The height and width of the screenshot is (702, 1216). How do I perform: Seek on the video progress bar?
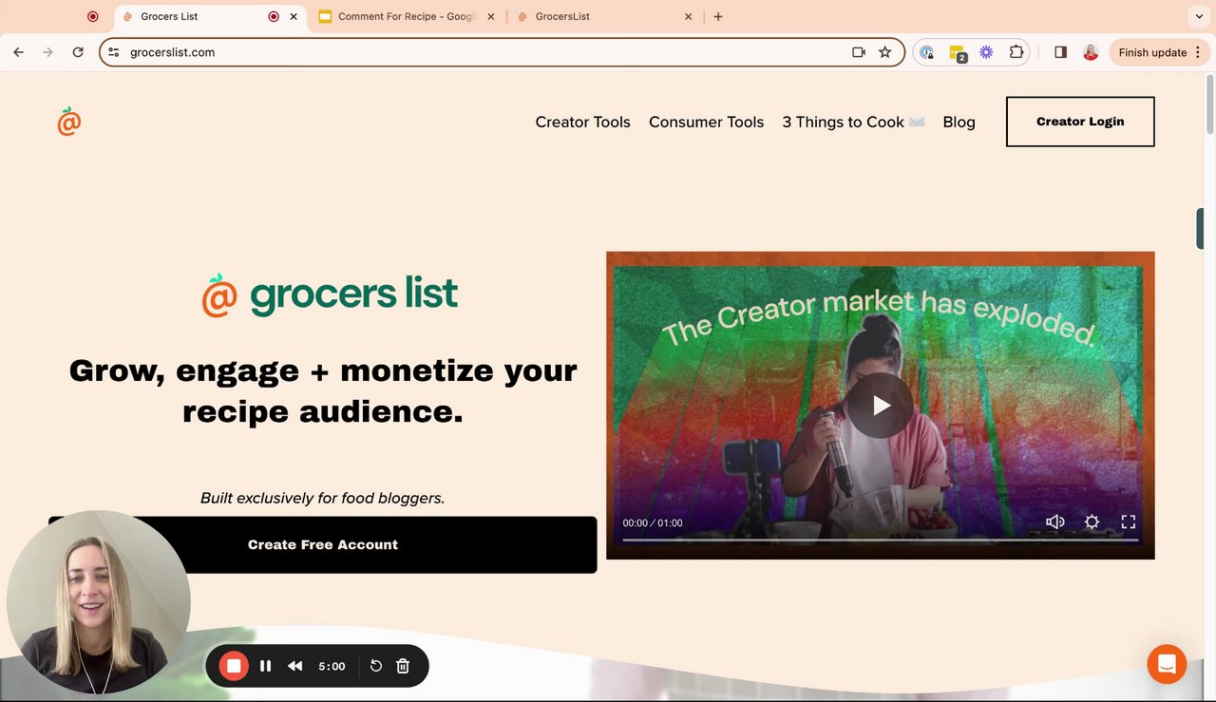(x=881, y=540)
